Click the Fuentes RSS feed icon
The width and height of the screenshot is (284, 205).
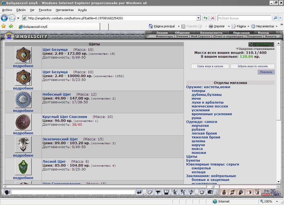pos(183,26)
